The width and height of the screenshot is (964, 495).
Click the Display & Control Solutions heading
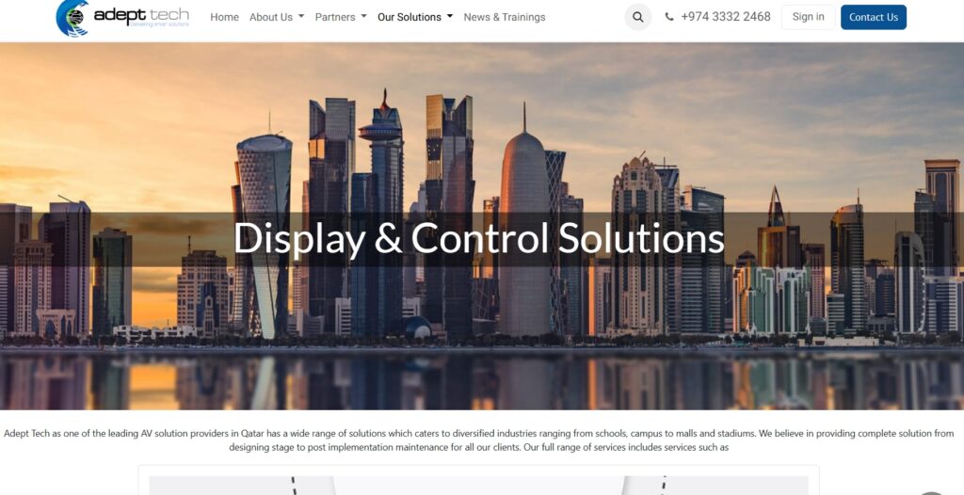pyautogui.click(x=479, y=238)
